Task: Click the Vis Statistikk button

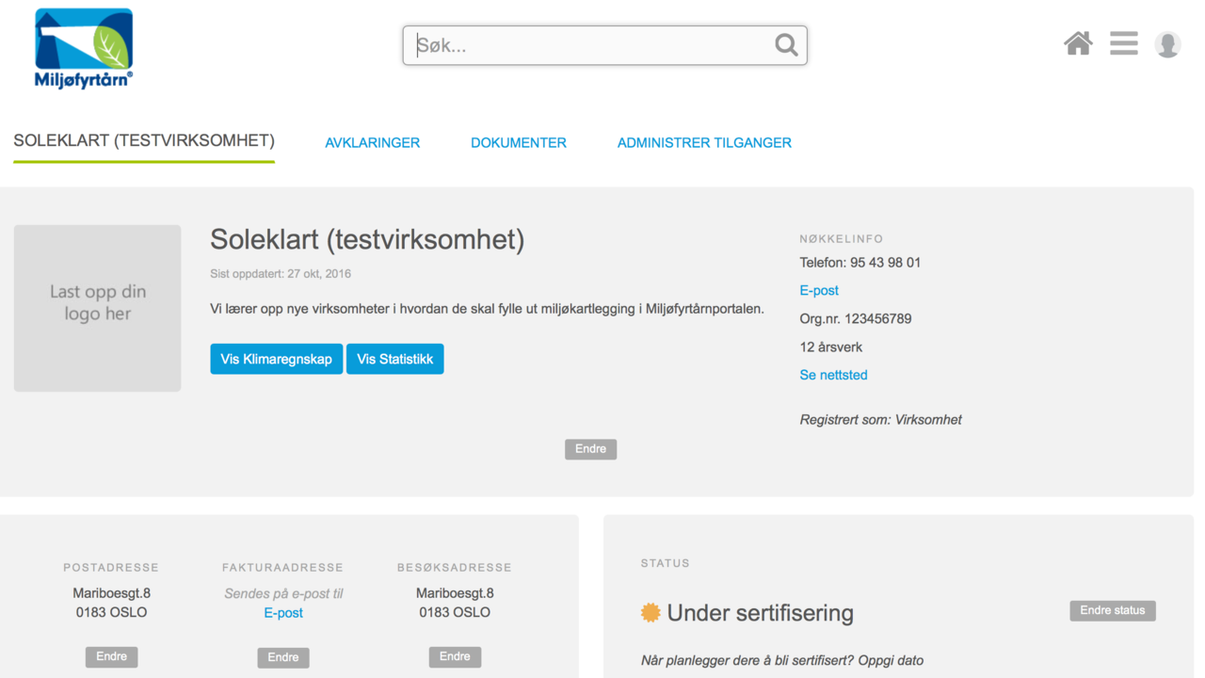Action: pyautogui.click(x=395, y=359)
